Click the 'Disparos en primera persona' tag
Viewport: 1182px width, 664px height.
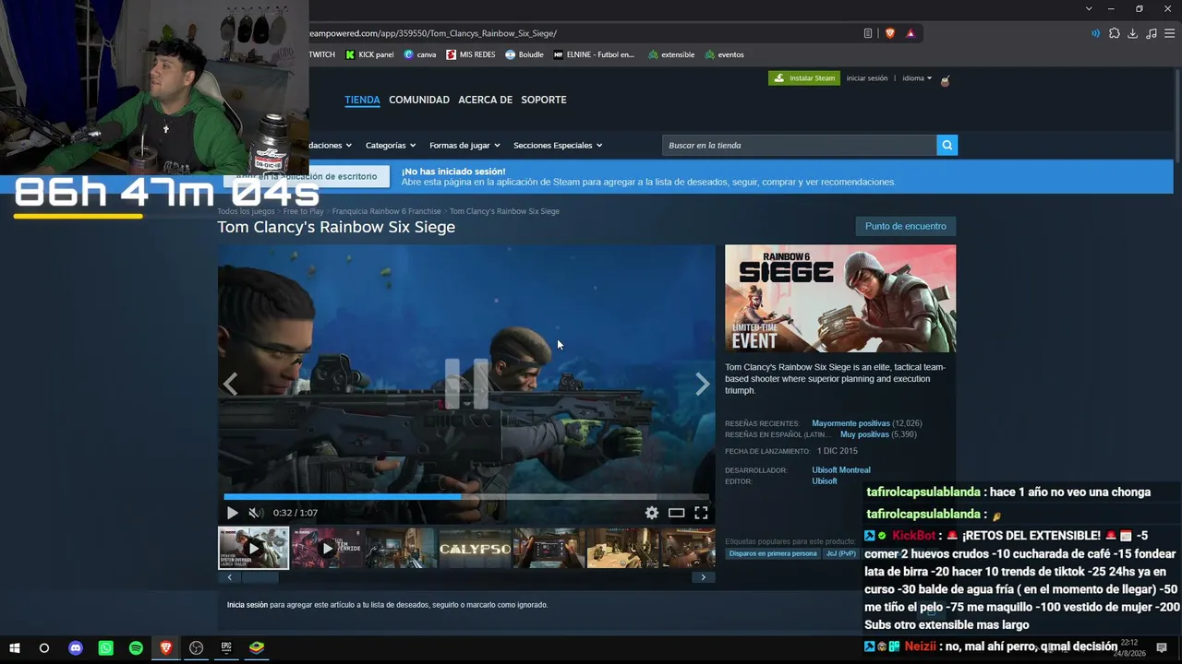(773, 553)
